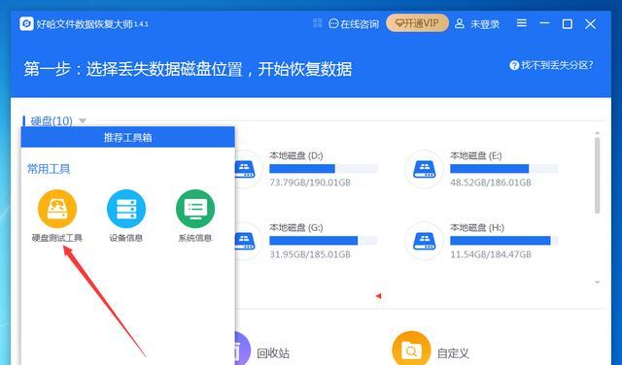The height and width of the screenshot is (365, 622).
Task: Select local disk (D:) label
Action: click(x=295, y=155)
